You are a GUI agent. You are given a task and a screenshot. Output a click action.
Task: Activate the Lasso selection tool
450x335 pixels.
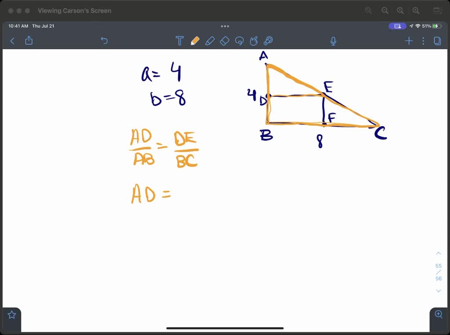coord(239,40)
